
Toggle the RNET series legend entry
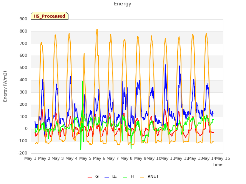149,176
